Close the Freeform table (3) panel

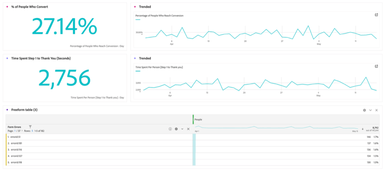[376, 110]
